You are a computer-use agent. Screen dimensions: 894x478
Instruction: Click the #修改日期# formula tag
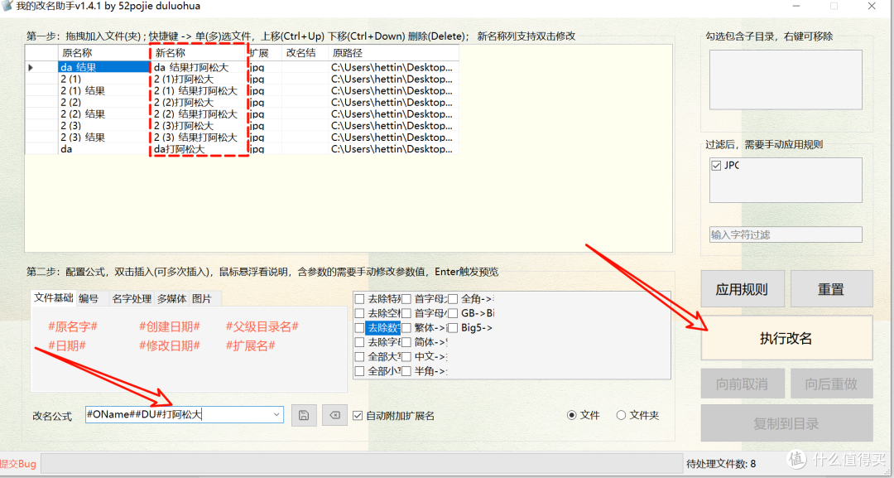(170, 345)
